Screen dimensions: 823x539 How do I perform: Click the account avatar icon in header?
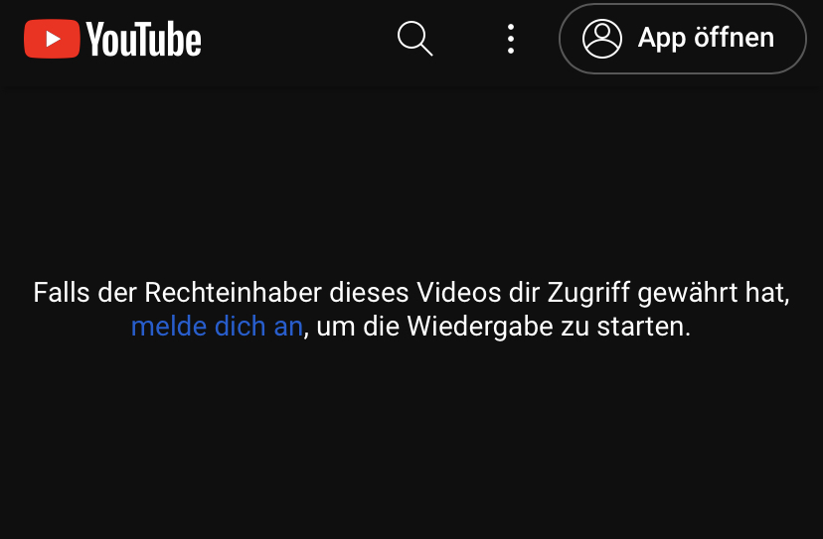pyautogui.click(x=602, y=39)
